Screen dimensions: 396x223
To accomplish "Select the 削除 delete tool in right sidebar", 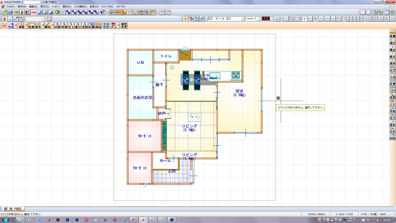I will 393,137.
